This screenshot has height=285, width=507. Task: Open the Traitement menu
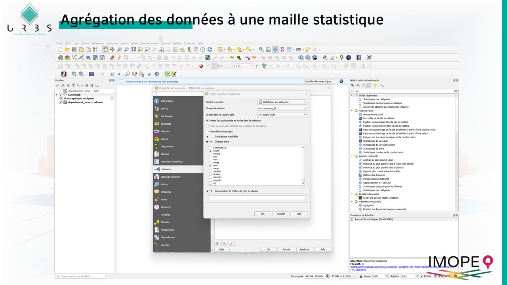pyautogui.click(x=190, y=43)
